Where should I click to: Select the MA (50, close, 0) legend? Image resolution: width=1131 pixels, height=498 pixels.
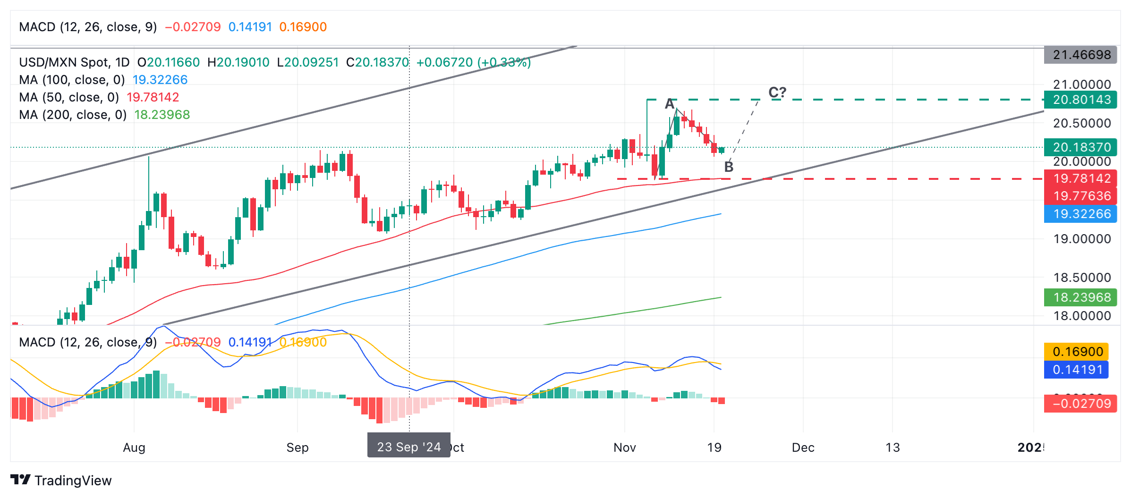click(69, 97)
